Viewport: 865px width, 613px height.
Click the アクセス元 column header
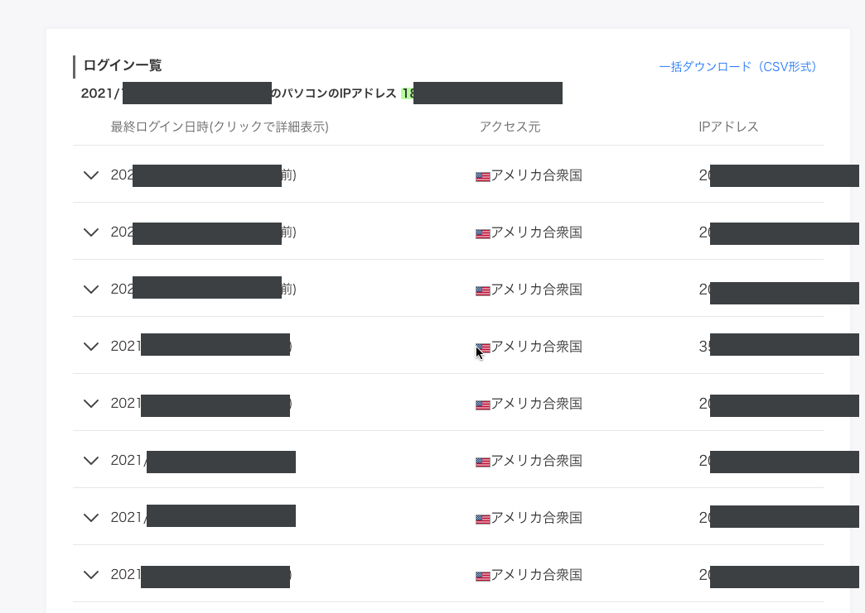(510, 127)
